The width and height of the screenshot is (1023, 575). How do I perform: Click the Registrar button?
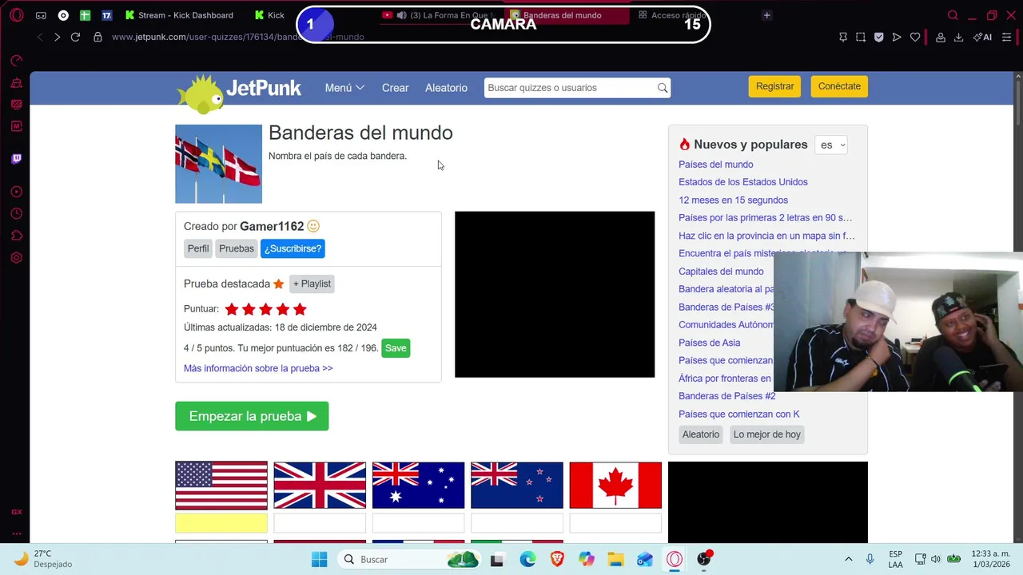pos(774,86)
